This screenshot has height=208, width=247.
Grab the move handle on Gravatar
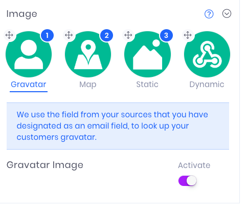(x=9, y=35)
